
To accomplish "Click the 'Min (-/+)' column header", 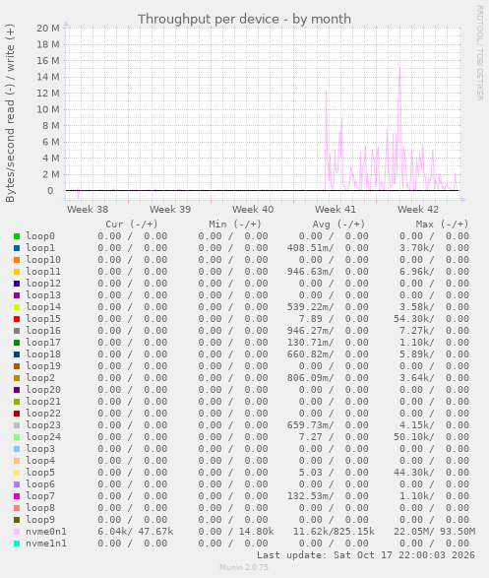I will (x=235, y=225).
